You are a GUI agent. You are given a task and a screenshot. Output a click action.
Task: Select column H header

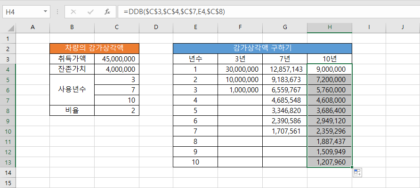coord(330,27)
